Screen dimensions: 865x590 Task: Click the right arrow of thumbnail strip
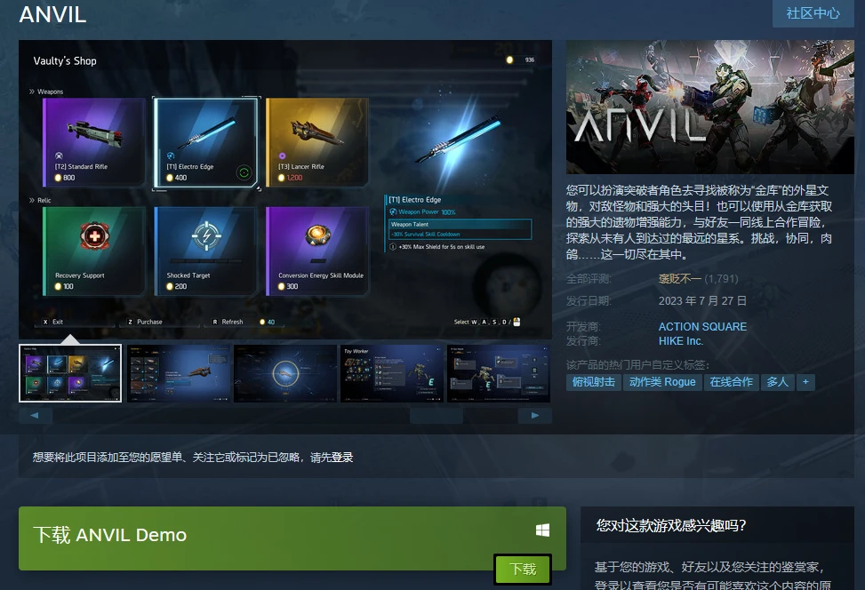tap(534, 415)
